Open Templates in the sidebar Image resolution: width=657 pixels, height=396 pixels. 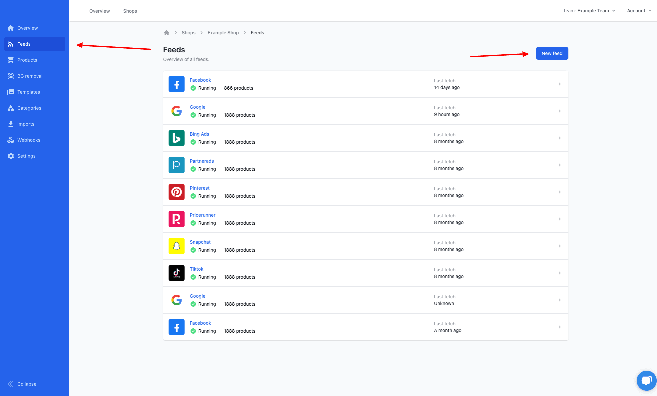(x=28, y=92)
